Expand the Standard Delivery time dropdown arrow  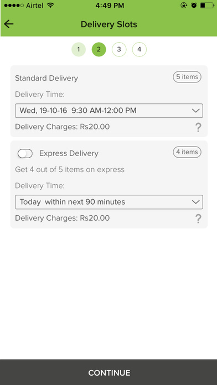pos(195,111)
